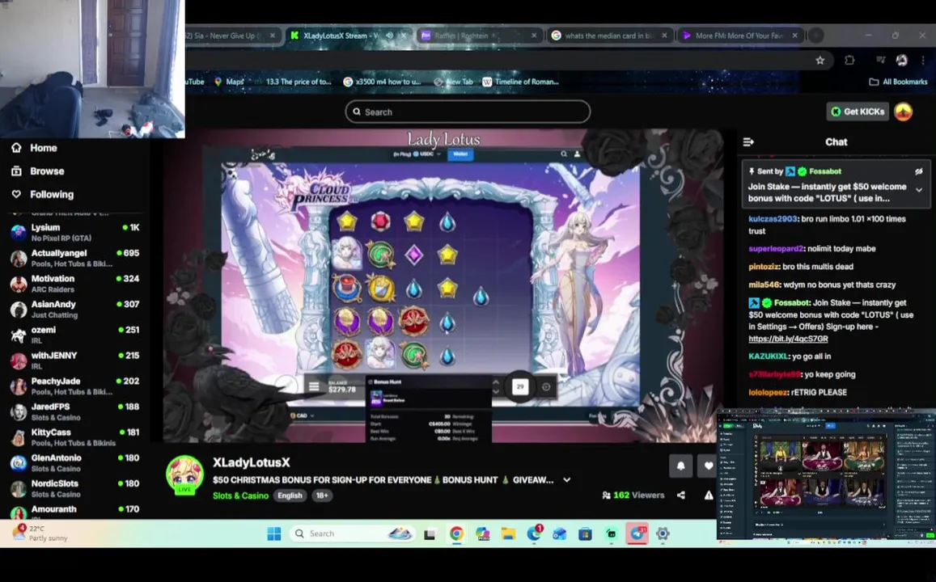Click Get KICKs button
Screen dimensions: 936x582
(858, 112)
